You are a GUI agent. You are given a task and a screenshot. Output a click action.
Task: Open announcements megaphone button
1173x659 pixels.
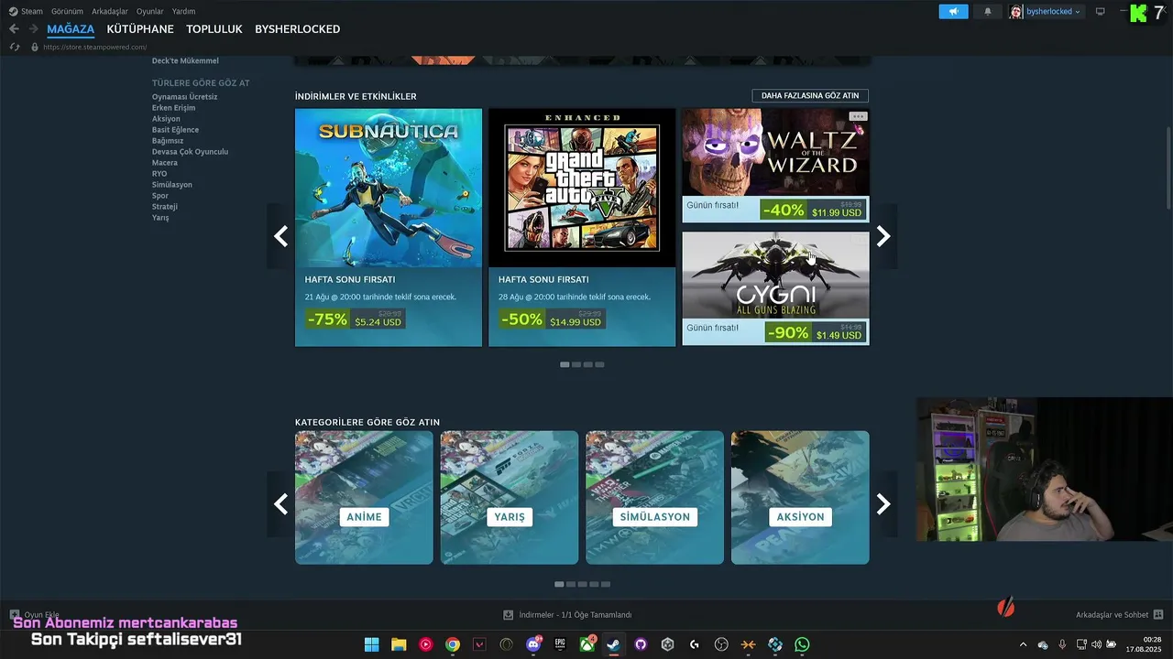tap(953, 11)
